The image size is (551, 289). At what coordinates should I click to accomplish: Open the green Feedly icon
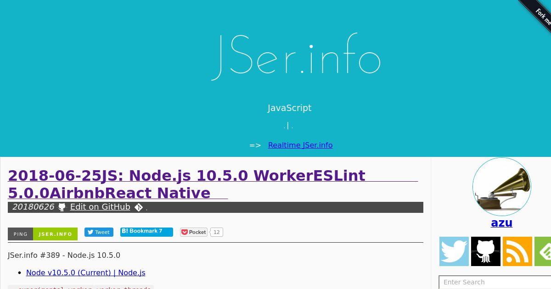pos(543,251)
